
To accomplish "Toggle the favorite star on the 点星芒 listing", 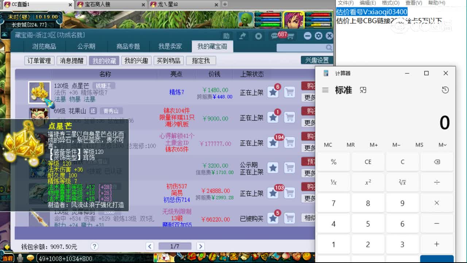I will [x=273, y=93].
